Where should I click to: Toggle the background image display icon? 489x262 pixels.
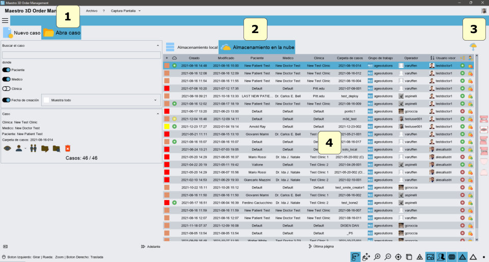point(430,257)
